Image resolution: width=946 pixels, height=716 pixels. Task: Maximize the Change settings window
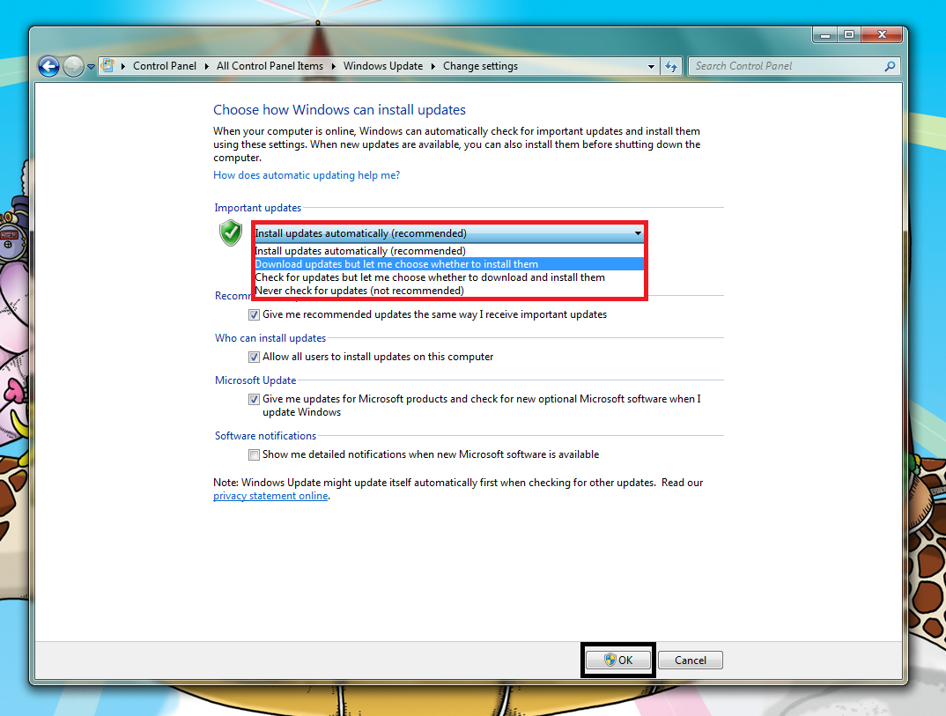pos(849,35)
